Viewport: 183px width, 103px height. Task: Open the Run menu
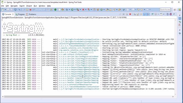pos(35,6)
